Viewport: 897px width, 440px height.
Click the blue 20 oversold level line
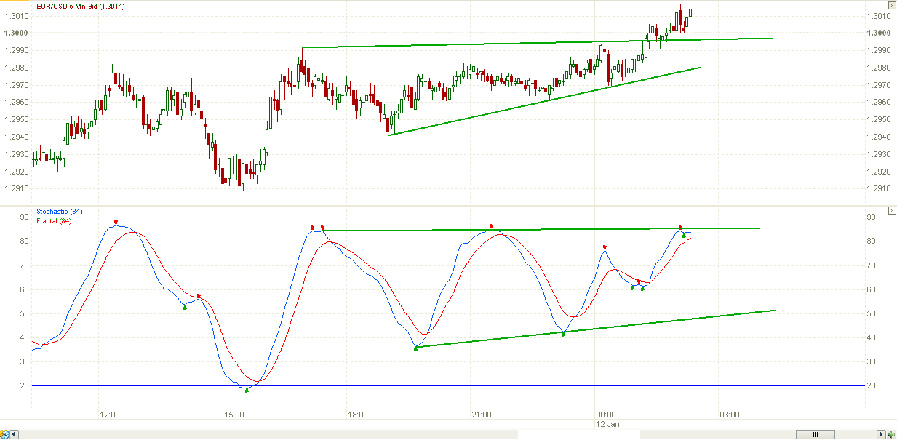tap(448, 385)
